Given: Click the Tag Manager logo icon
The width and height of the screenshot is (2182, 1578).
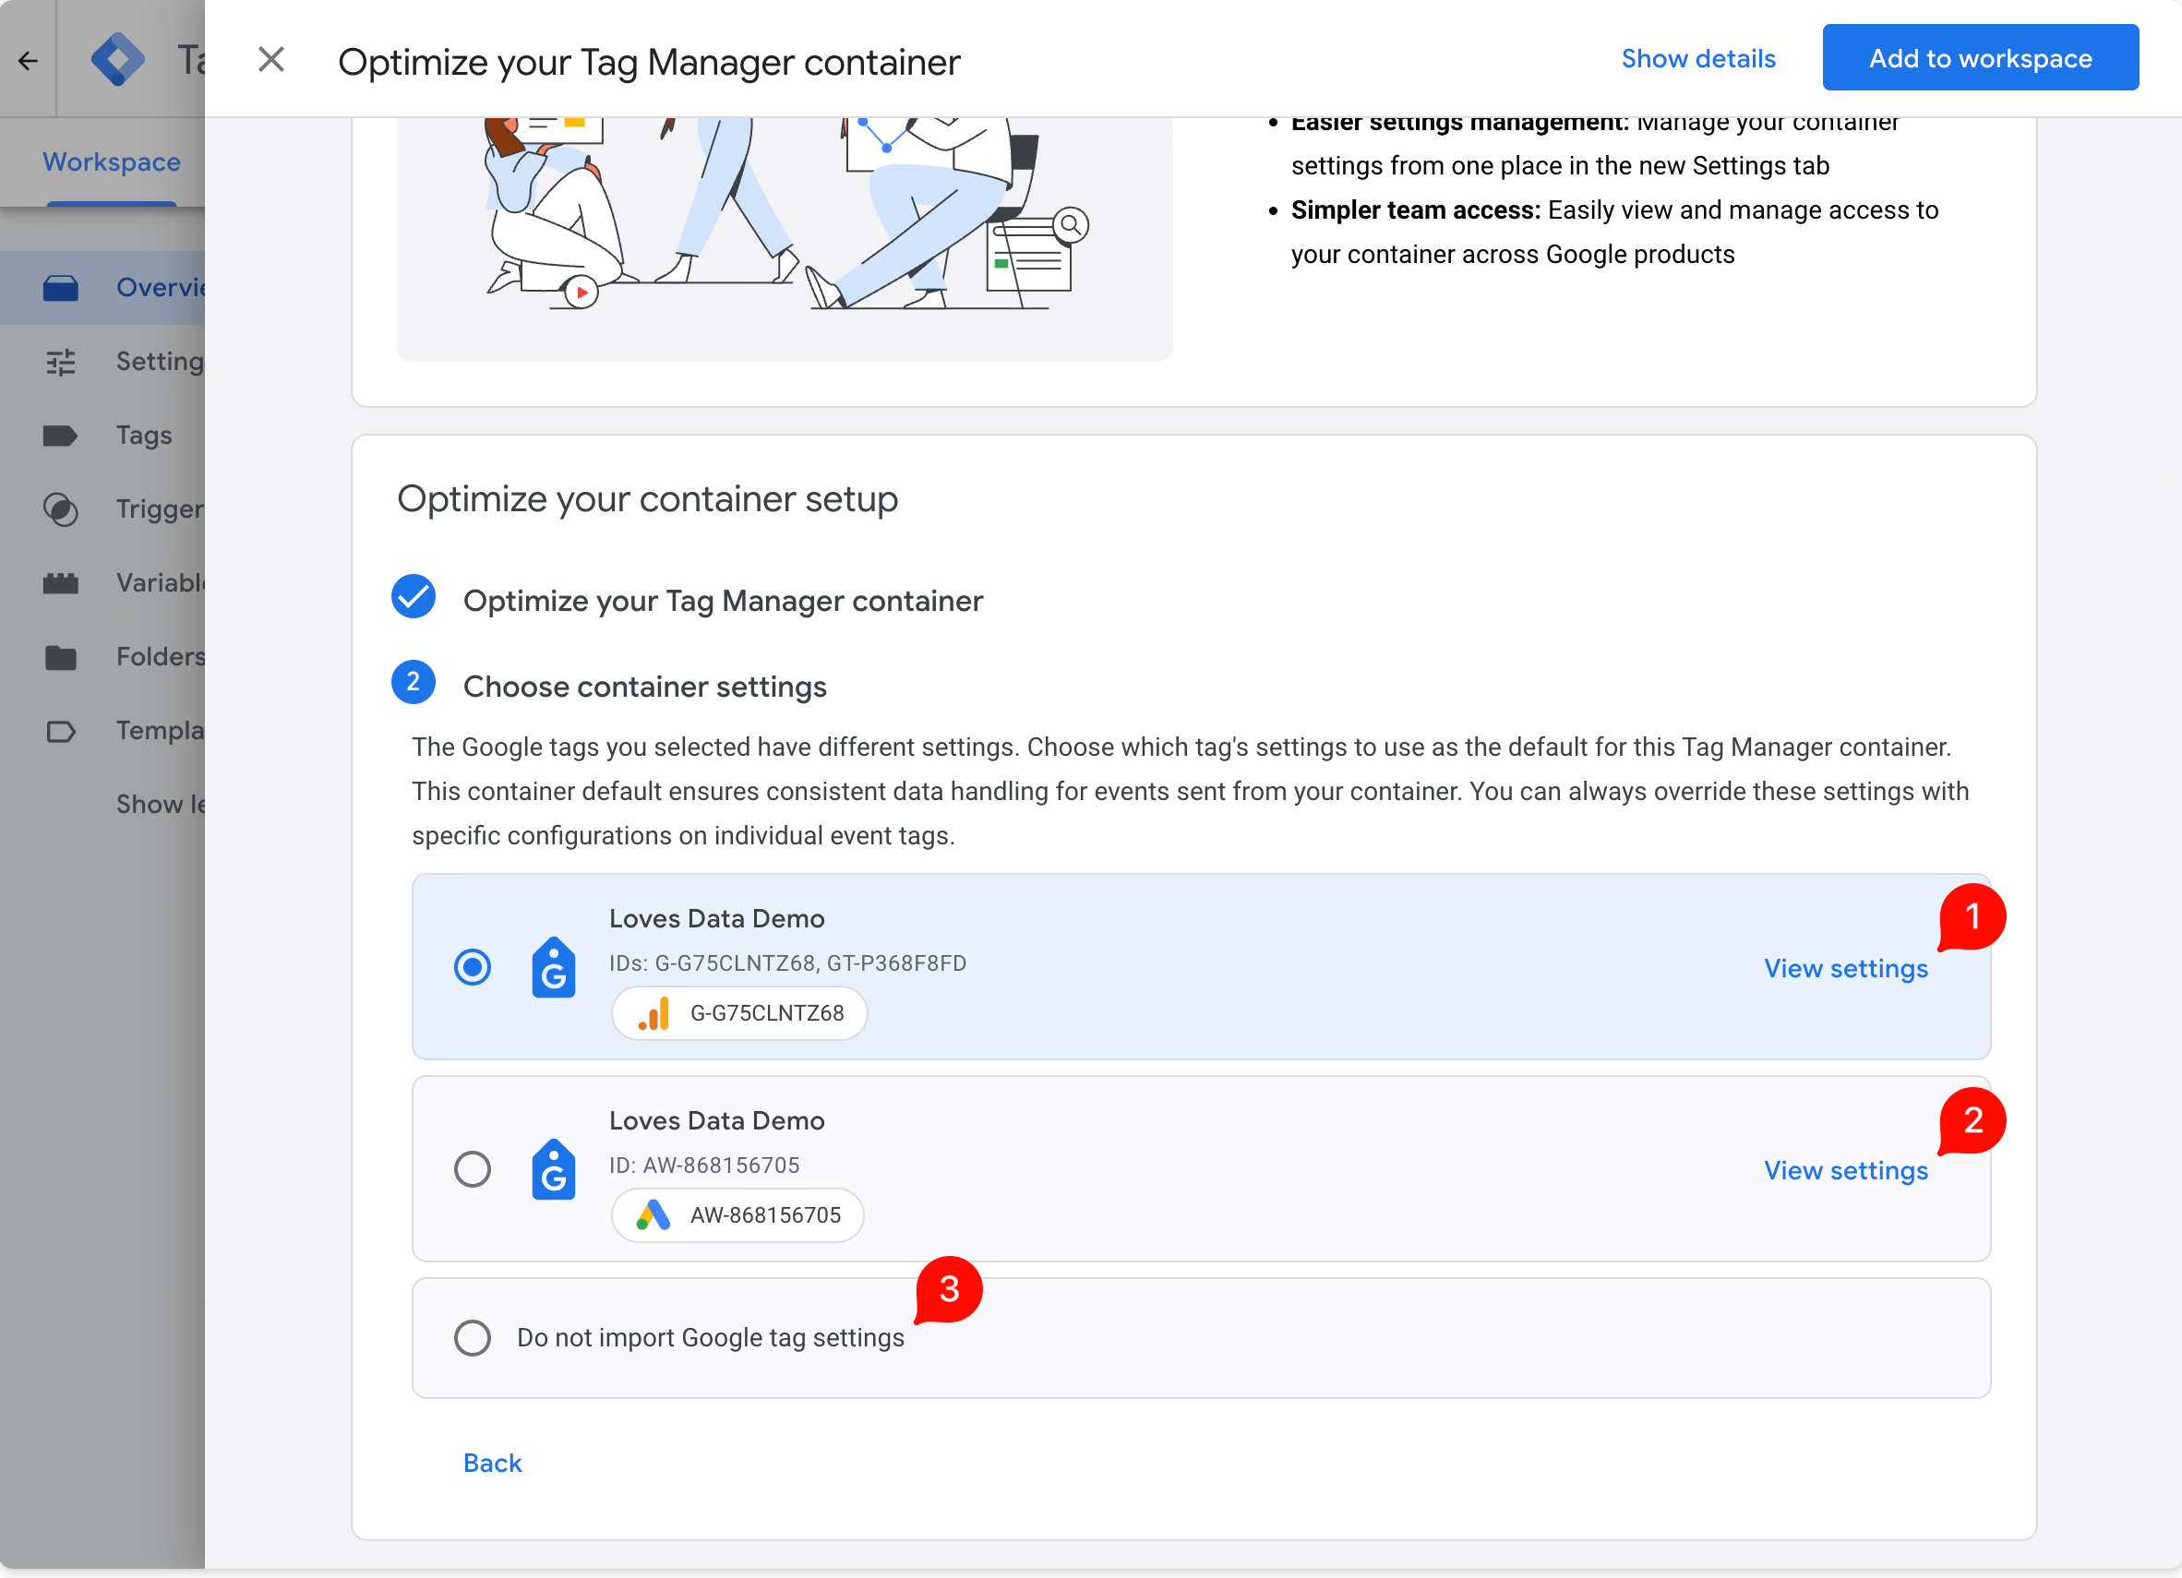Looking at the screenshot, I should [117, 60].
